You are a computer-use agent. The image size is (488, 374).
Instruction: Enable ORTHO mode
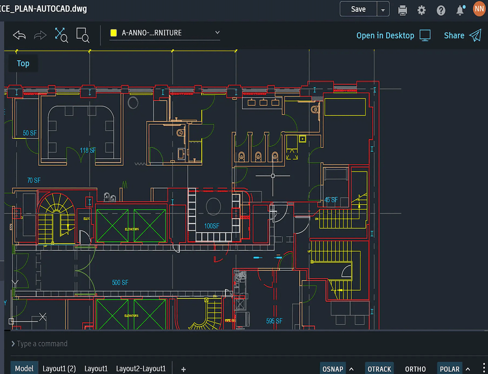pos(415,368)
